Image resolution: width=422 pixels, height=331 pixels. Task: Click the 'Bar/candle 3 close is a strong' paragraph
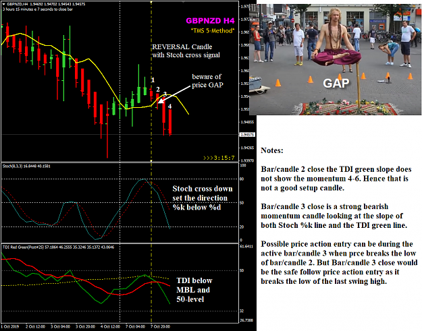click(334, 216)
